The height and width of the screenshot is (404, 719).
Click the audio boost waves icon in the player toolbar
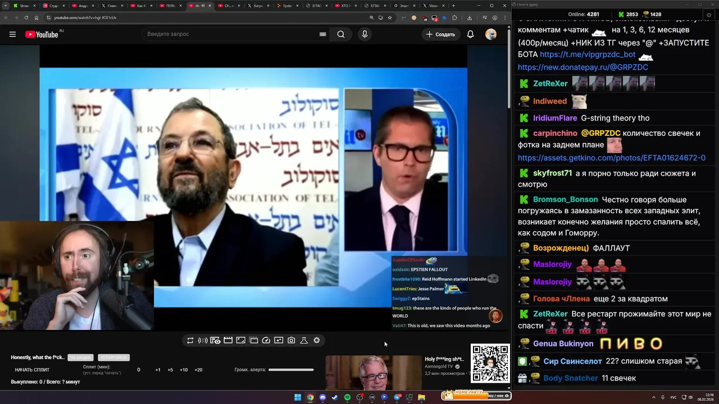pyautogui.click(x=203, y=341)
